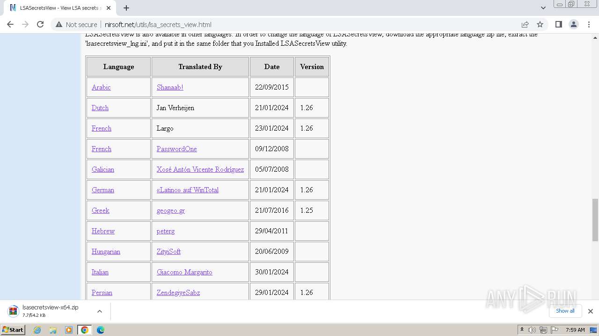The height and width of the screenshot is (336, 599).
Task: Click the Translated By column header
Action: pos(200,67)
